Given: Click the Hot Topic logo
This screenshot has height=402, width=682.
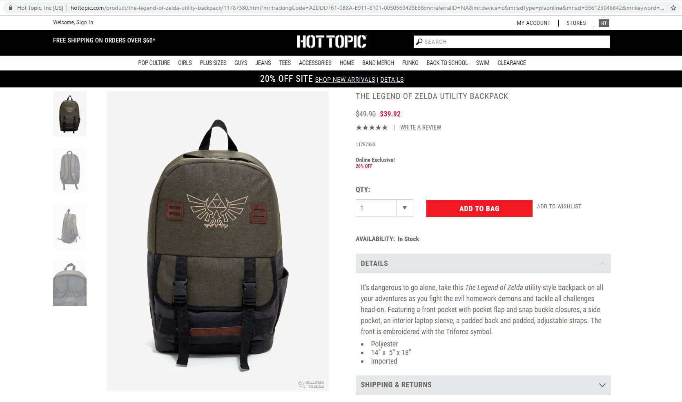Looking at the screenshot, I should (332, 42).
